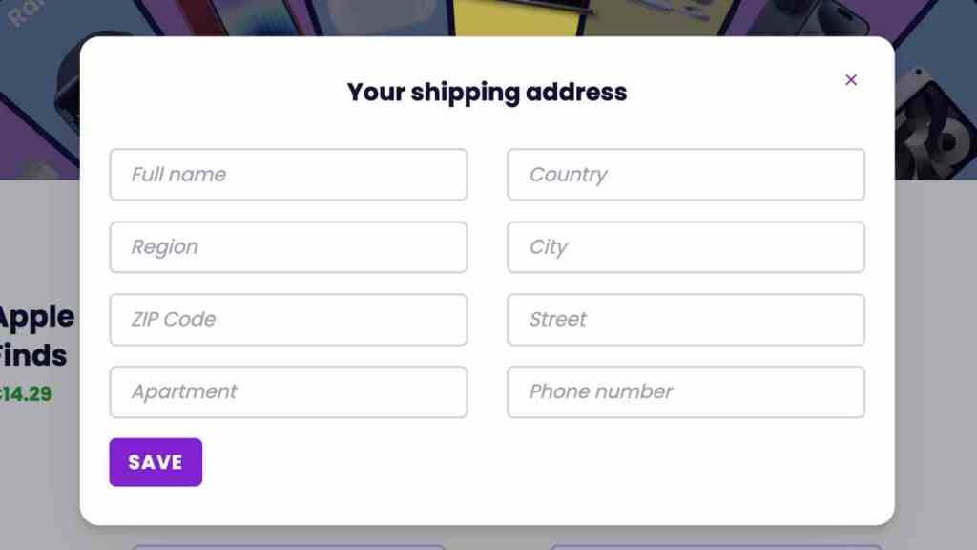977x550 pixels.
Task: Select the Region input box
Action: (288, 247)
